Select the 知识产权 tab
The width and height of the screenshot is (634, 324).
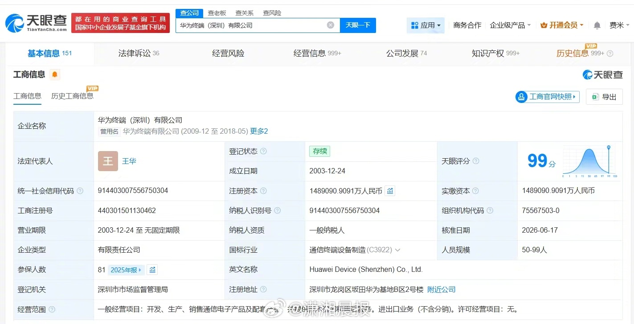(495, 53)
